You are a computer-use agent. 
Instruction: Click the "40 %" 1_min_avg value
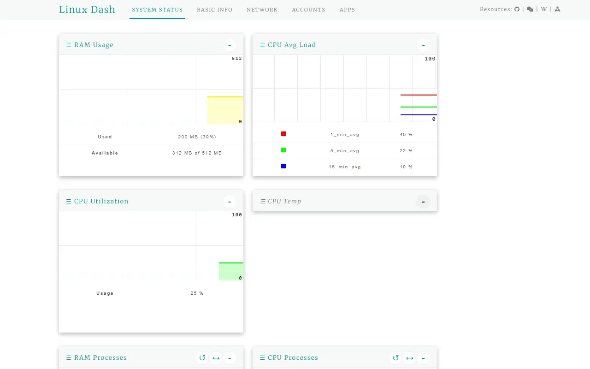coord(406,135)
